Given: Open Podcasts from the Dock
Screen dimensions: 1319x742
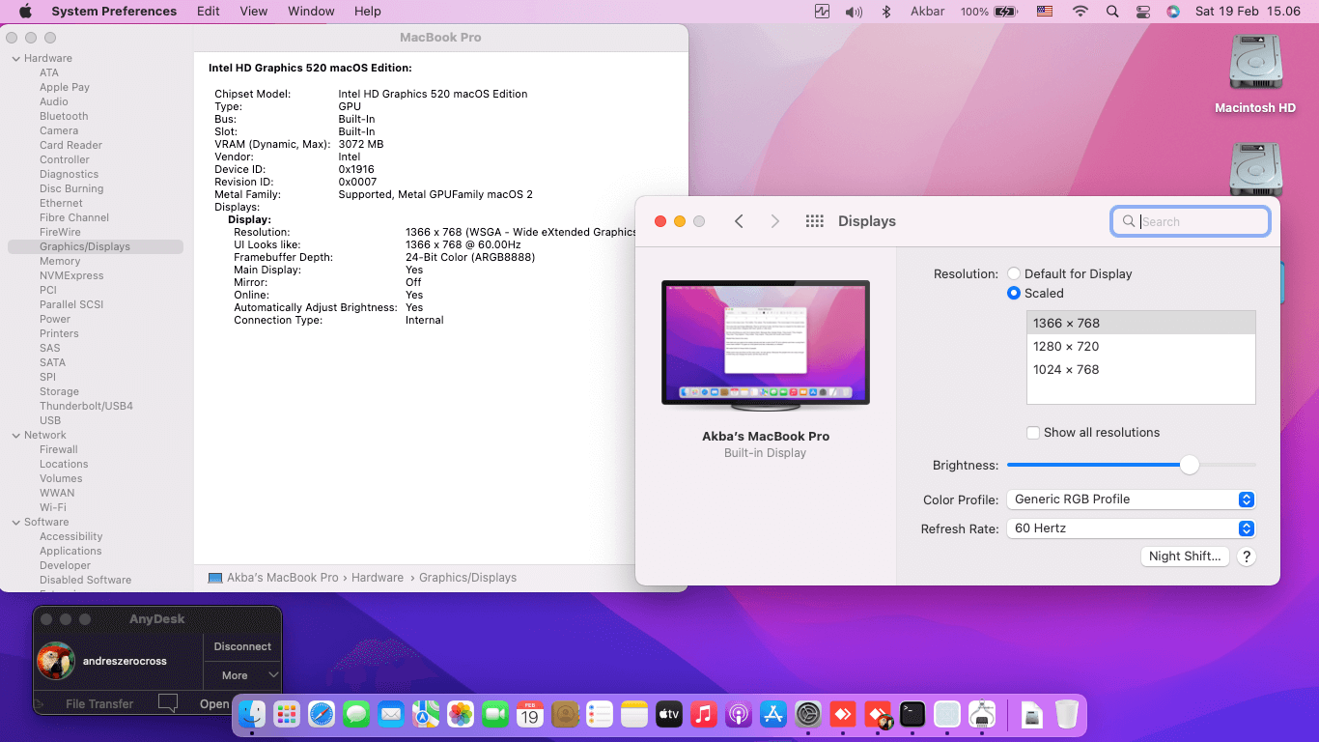Looking at the screenshot, I should [x=739, y=714].
